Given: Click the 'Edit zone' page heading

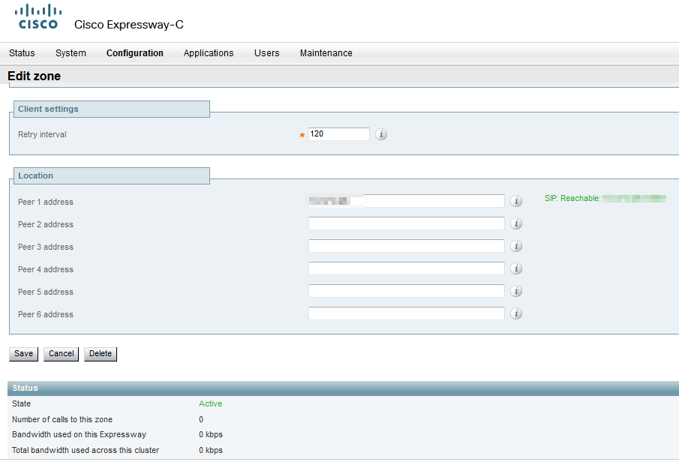Looking at the screenshot, I should coord(35,76).
